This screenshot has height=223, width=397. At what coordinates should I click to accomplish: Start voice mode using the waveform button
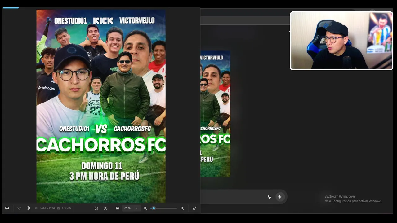point(280,197)
